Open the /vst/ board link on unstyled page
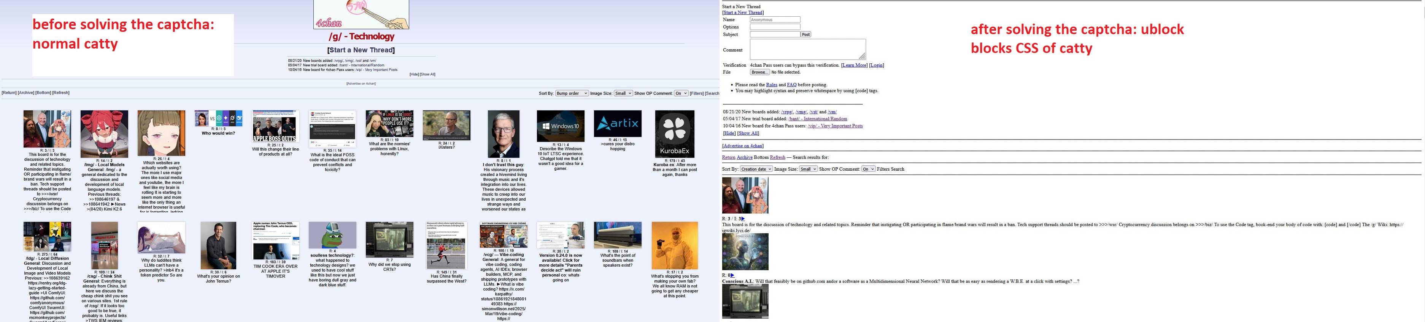This screenshot has height=322, width=1425. point(814,112)
